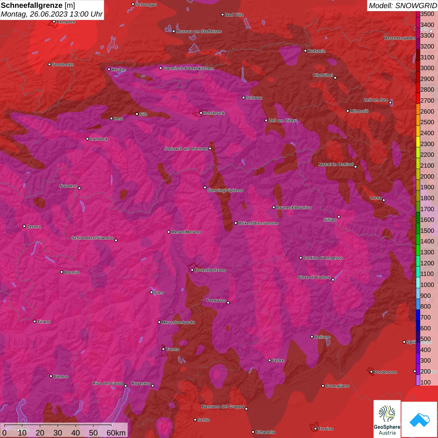Pick the green 1500 legend color swatch

[418, 229]
